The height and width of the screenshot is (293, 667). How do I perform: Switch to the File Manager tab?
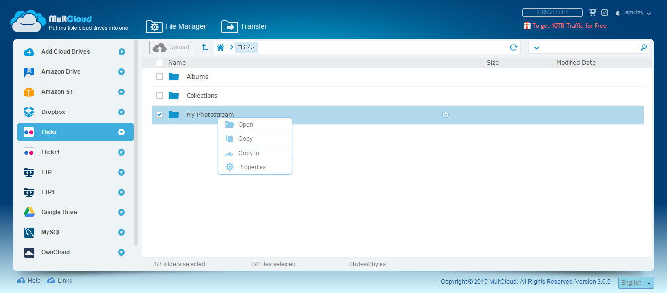[x=176, y=26]
